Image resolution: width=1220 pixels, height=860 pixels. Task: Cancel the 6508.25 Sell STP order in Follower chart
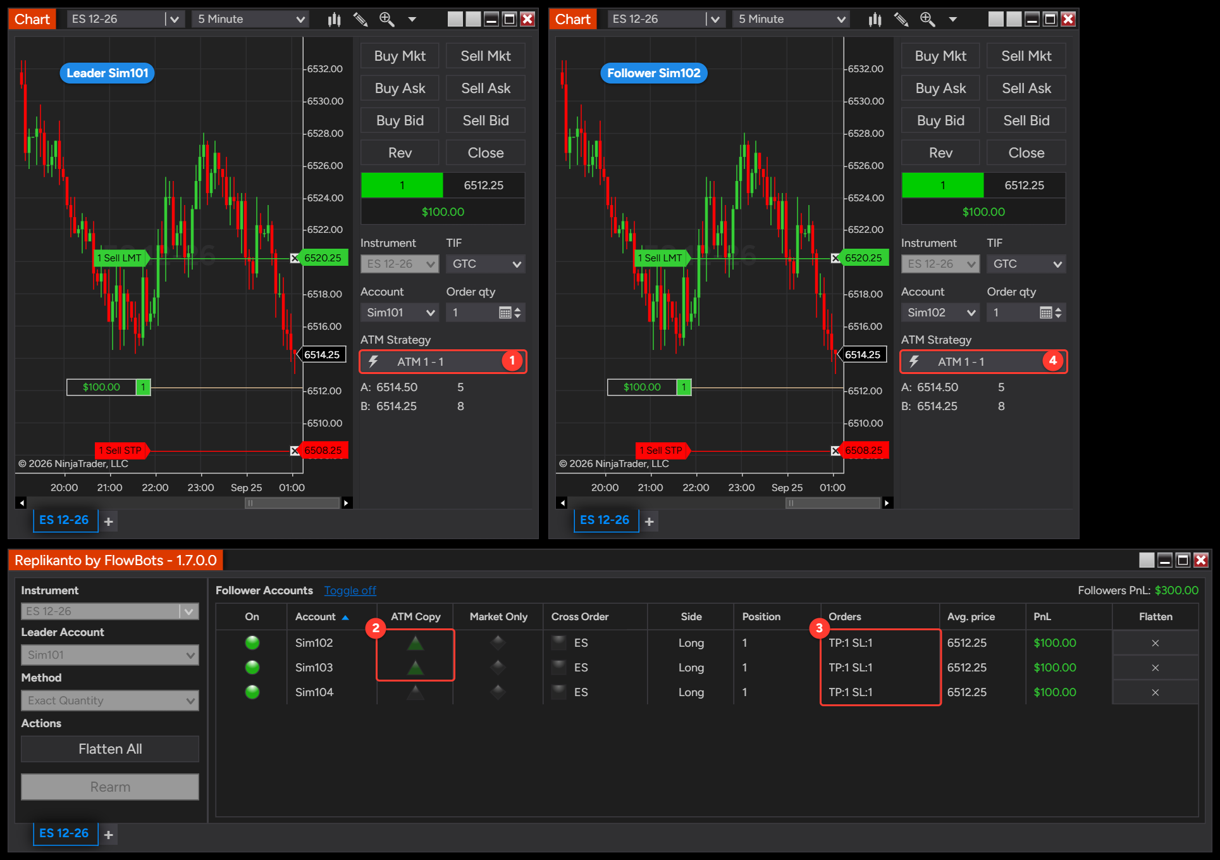[x=835, y=451]
